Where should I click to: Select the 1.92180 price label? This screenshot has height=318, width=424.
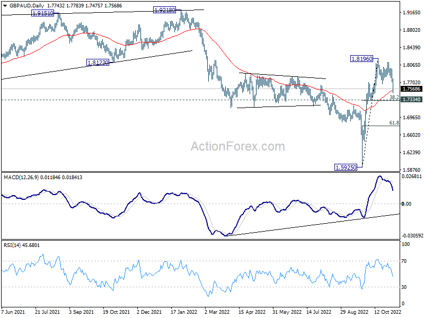164,10
